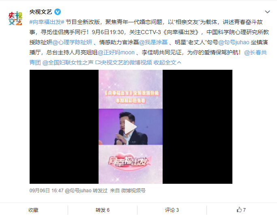277x215 pixels.
Task: Visit @正好妈moon mention profile
Action: pyautogui.click(x=116, y=52)
